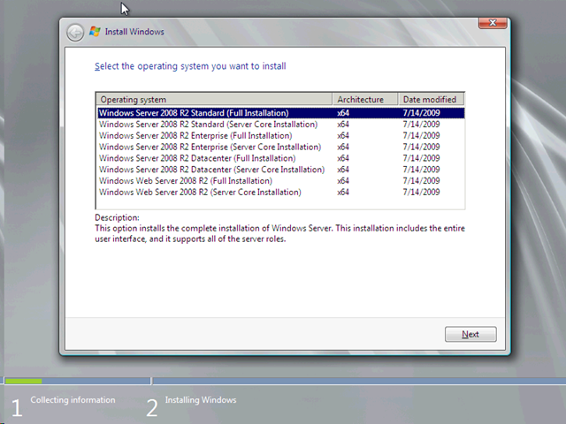Select Windows Server 2008 R2 Enterprise (Server Core Installation)

(x=281, y=147)
